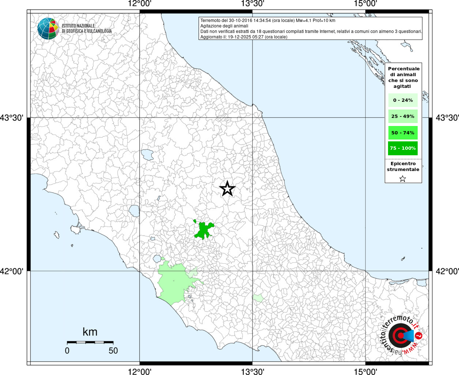Image resolution: width=459 pixels, height=375 pixels.
Task: Click the 'Terremoto del 30-10-2016' header line
Action: click(x=268, y=21)
